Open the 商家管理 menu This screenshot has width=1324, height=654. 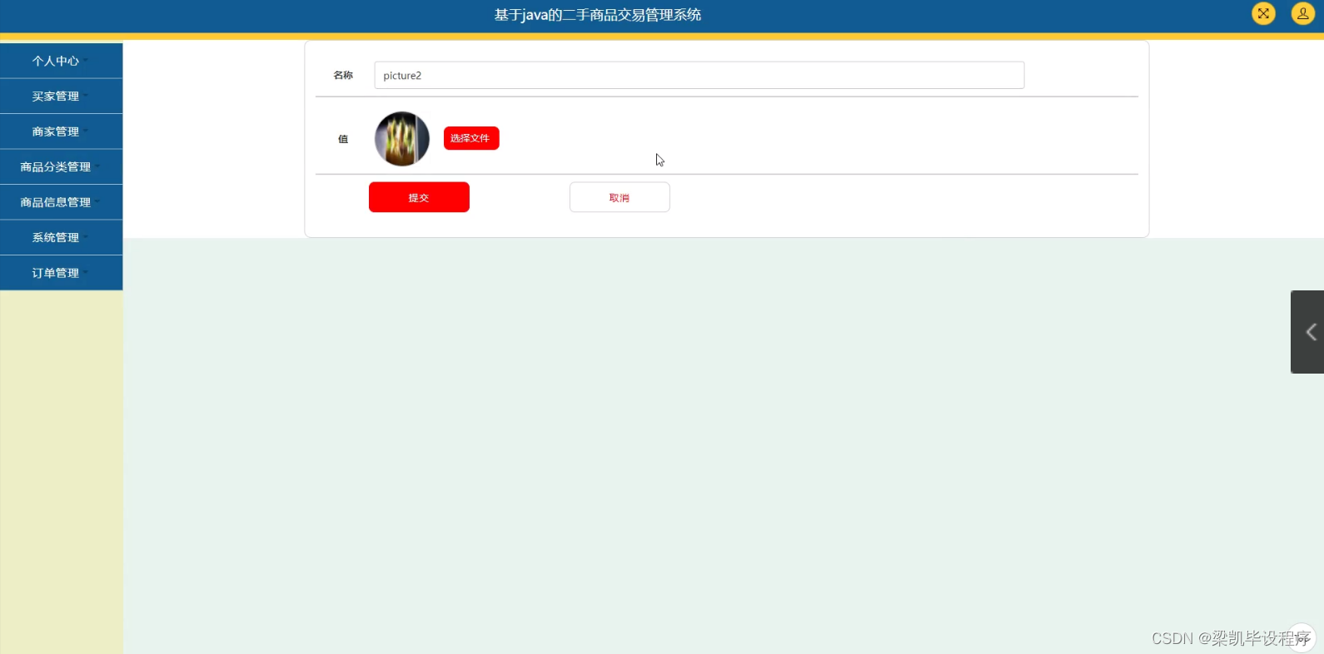click(61, 131)
